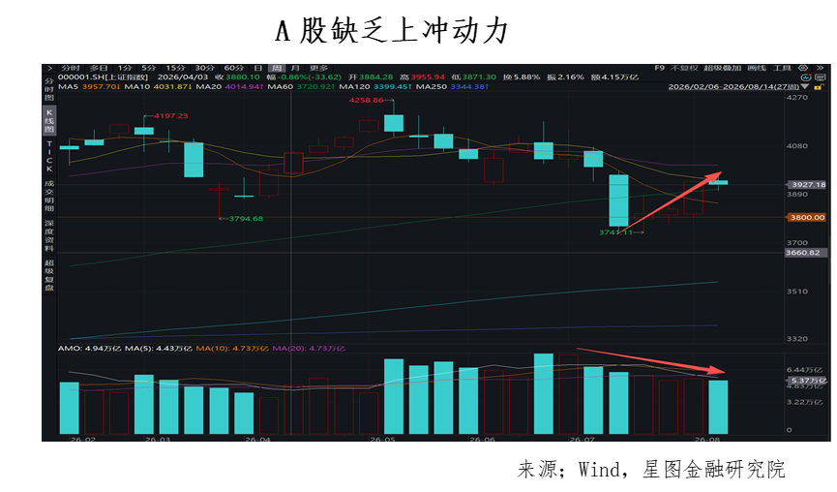Open the 不复权 adjustment dropdown
Viewport: 837px width, 492px height.
pos(684,69)
